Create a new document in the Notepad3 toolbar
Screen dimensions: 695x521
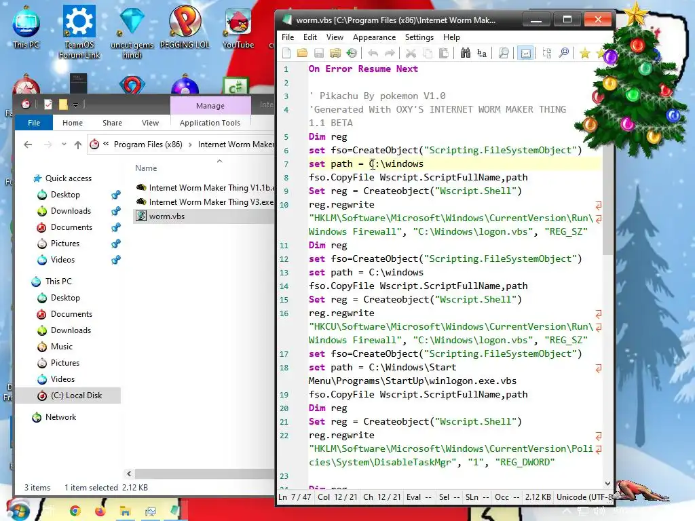(x=287, y=54)
